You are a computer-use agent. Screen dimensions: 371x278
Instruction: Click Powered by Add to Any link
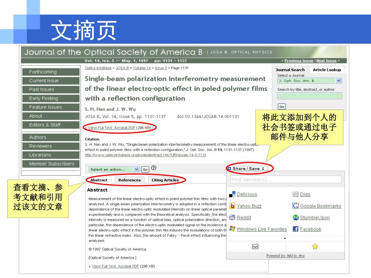(285, 256)
